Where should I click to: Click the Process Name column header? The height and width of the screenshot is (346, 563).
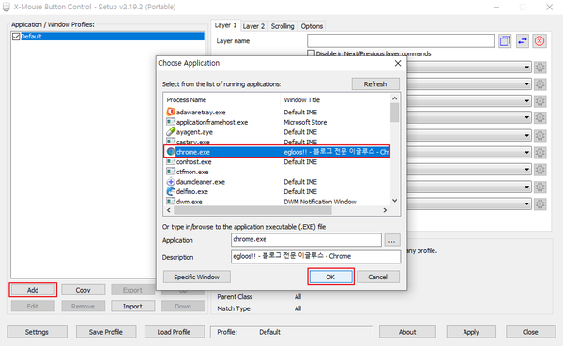click(x=221, y=99)
